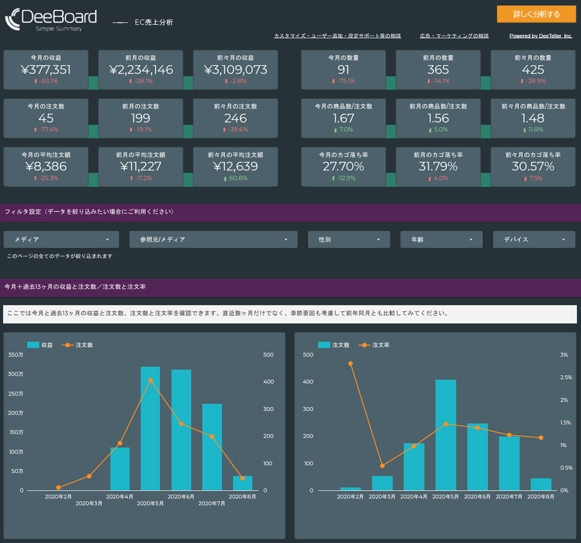Click the 2020年6月 order count bar in right chart
This screenshot has width=581, height=543.
point(478,457)
